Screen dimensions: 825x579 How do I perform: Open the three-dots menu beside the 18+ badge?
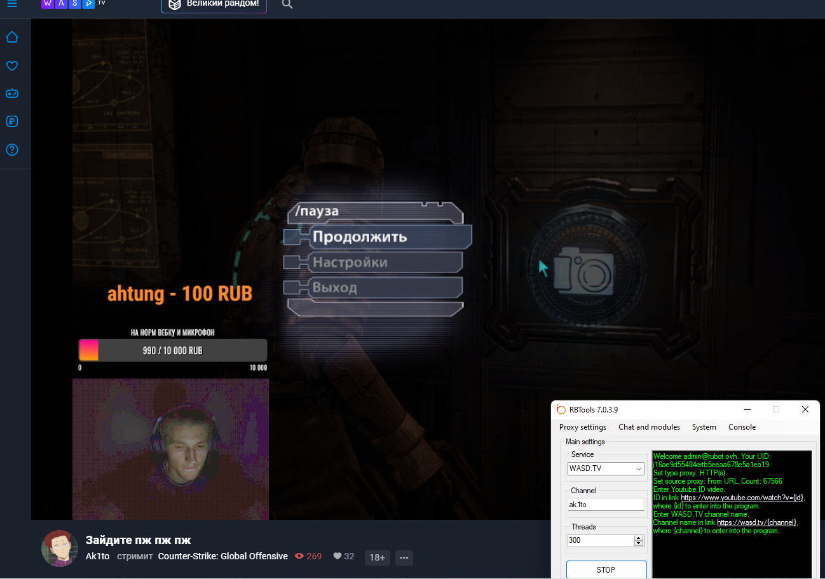tap(404, 557)
